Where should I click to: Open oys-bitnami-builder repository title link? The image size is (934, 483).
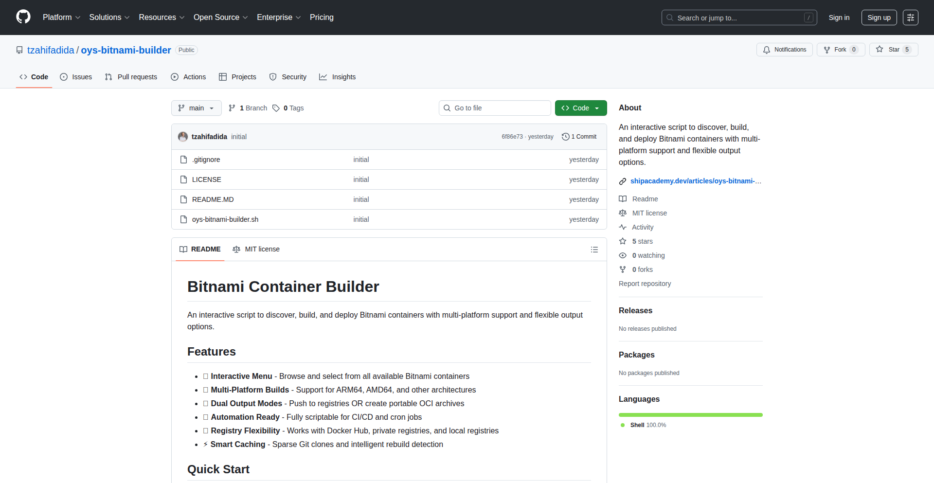point(126,50)
